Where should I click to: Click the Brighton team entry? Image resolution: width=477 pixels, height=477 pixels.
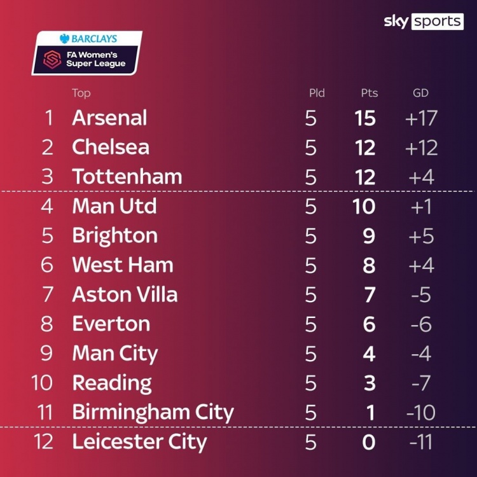(x=115, y=236)
